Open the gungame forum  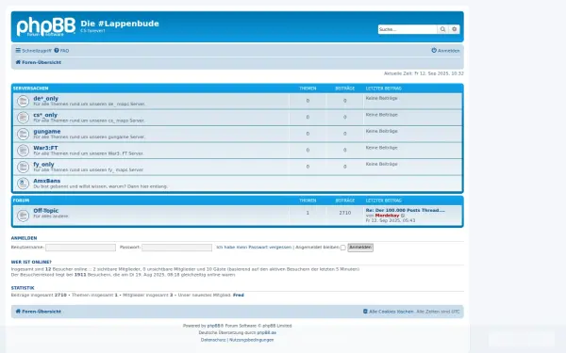point(47,132)
